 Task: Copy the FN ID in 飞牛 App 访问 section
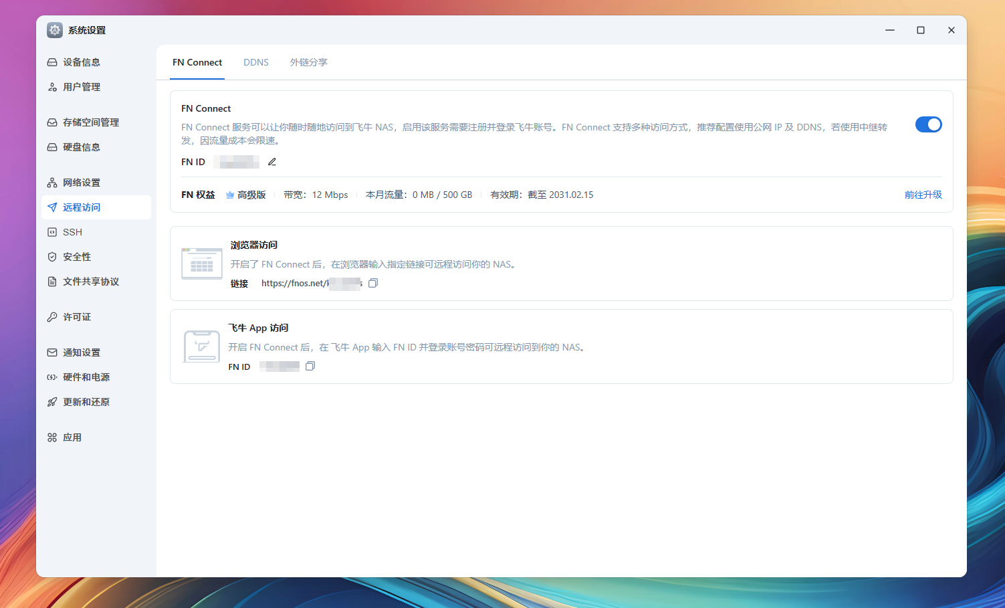pyautogui.click(x=310, y=366)
